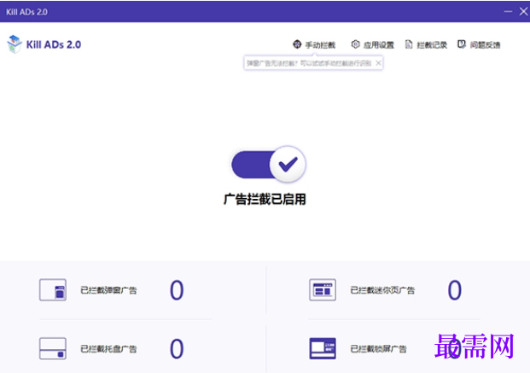Screen dimensions: 530x373
Task: Click the 手动拦截 target icon
Action: tap(297, 44)
